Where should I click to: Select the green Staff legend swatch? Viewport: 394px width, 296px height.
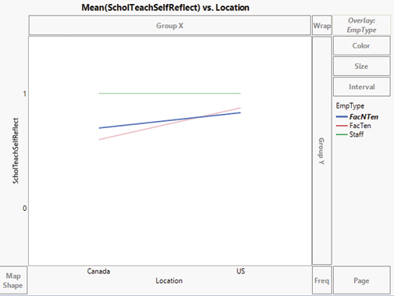(x=342, y=134)
